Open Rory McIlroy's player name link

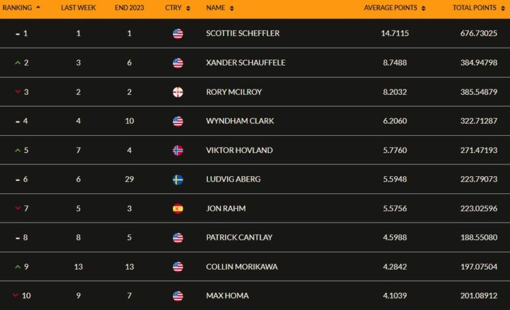coord(234,92)
